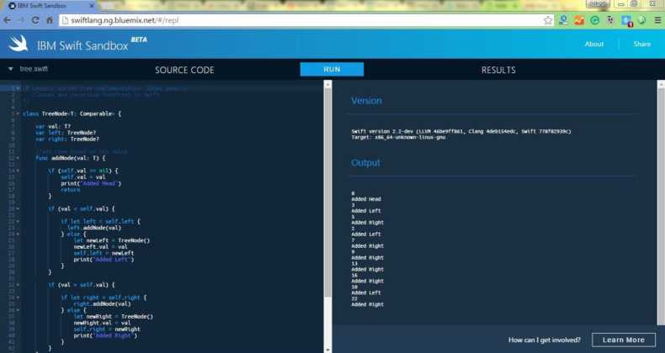This screenshot has width=665, height=353.
Task: Go back with the browser back arrow
Action: click(x=8, y=20)
